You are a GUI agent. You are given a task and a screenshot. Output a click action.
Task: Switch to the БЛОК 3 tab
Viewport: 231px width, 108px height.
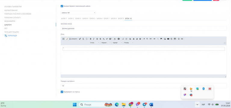click(78, 19)
